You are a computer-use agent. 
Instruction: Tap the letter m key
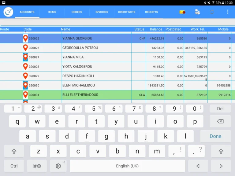(x=157, y=151)
